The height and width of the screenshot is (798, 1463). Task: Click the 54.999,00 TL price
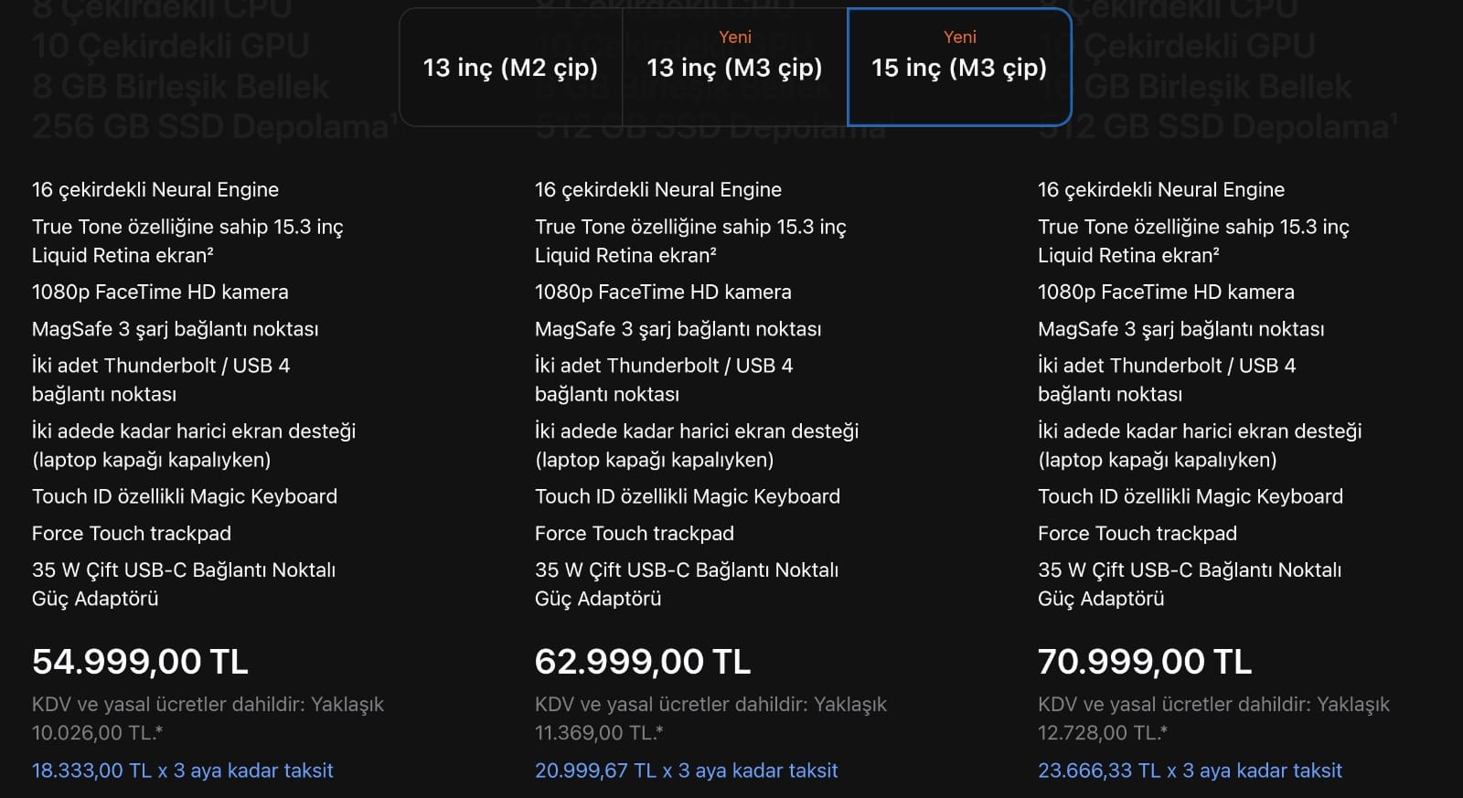(x=140, y=661)
